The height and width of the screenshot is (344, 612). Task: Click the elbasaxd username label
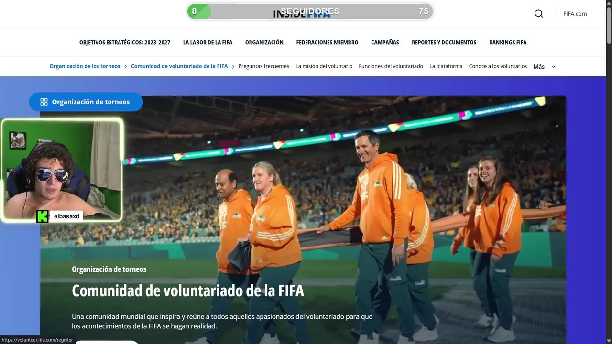(66, 216)
